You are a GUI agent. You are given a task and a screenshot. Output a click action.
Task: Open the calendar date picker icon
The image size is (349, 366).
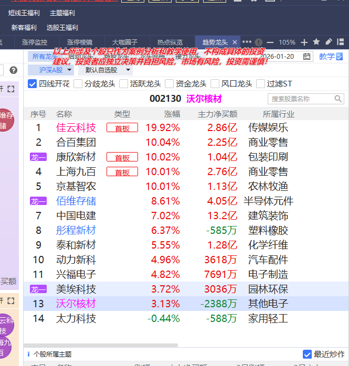[x=307, y=56]
